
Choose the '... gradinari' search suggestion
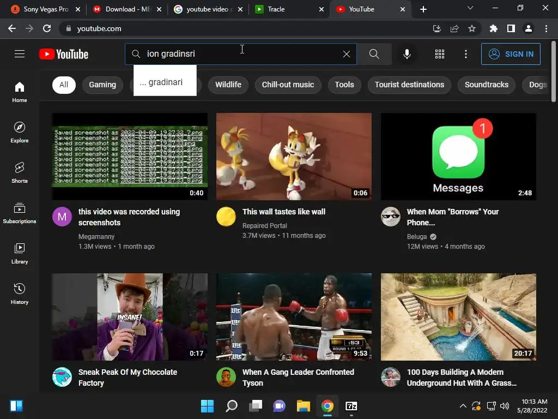pos(165,82)
